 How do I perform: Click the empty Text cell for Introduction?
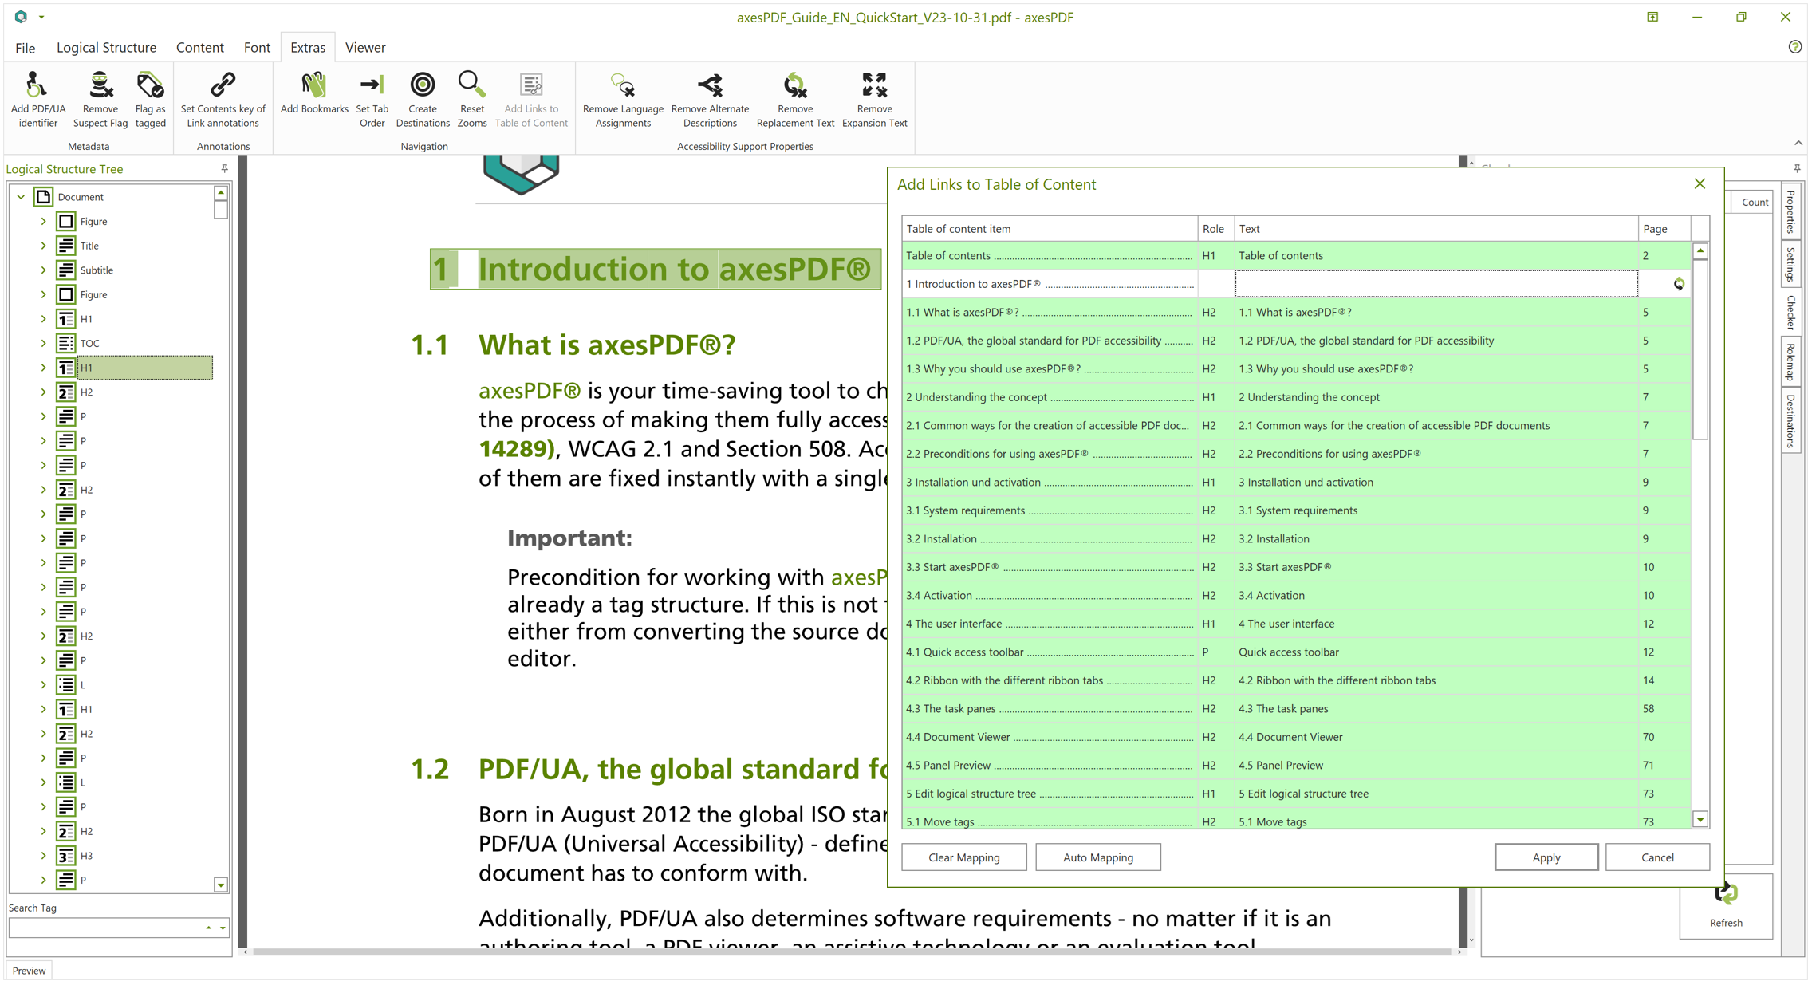[x=1436, y=284]
